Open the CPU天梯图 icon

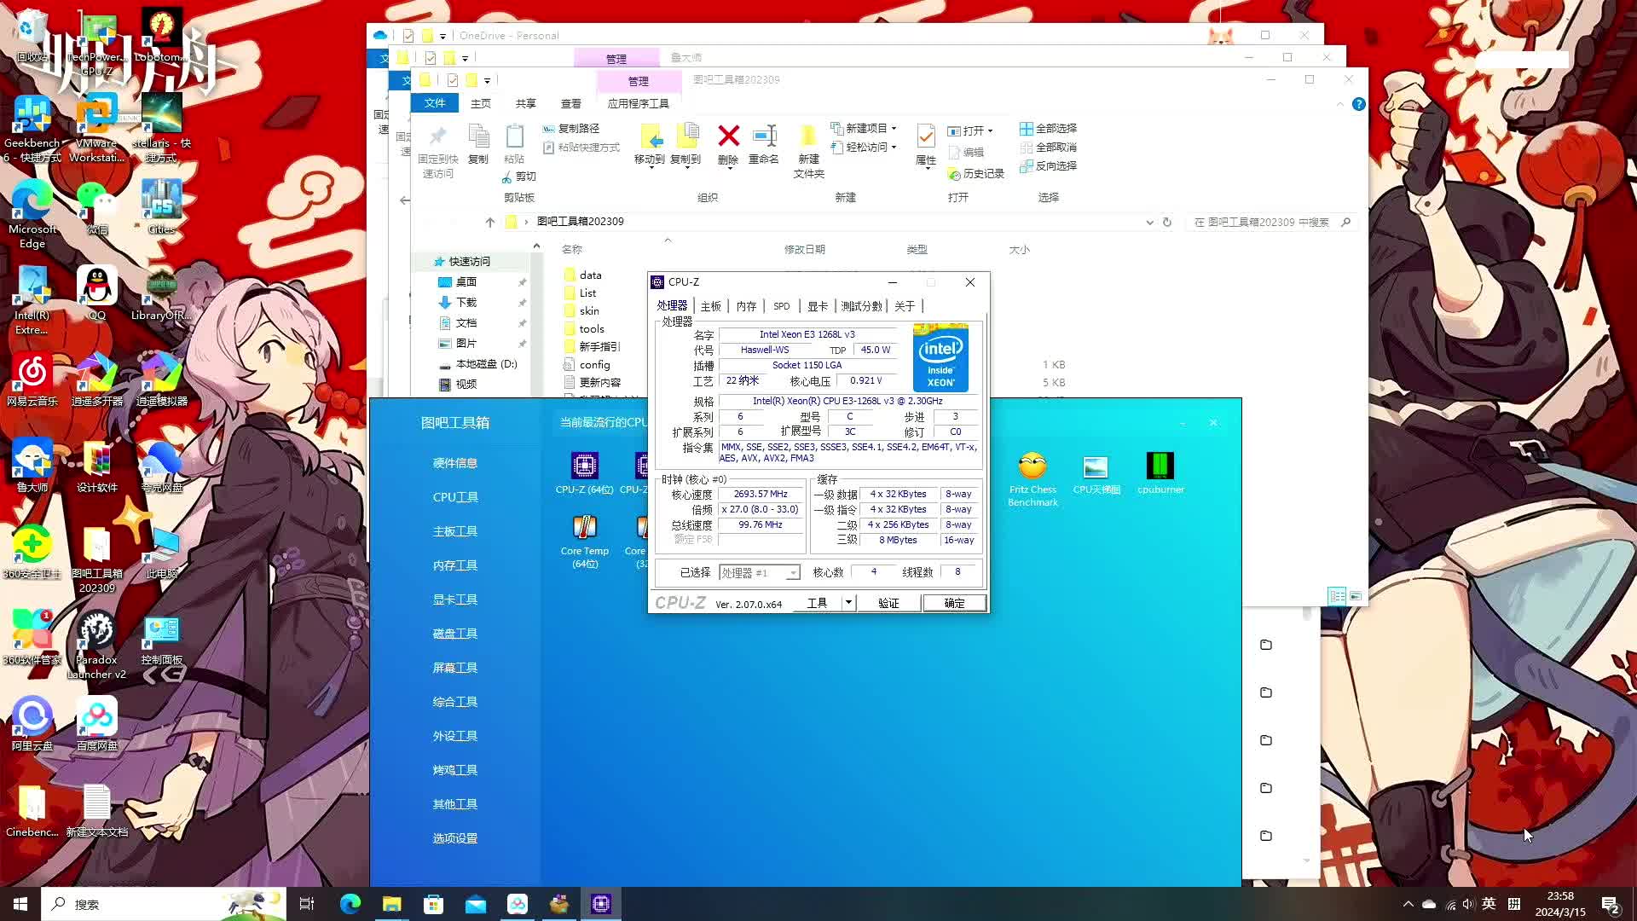pos(1096,466)
